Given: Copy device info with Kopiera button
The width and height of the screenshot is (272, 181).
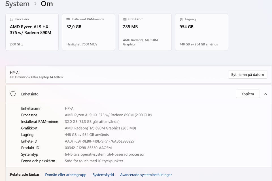Looking at the screenshot, I should click(248, 94).
